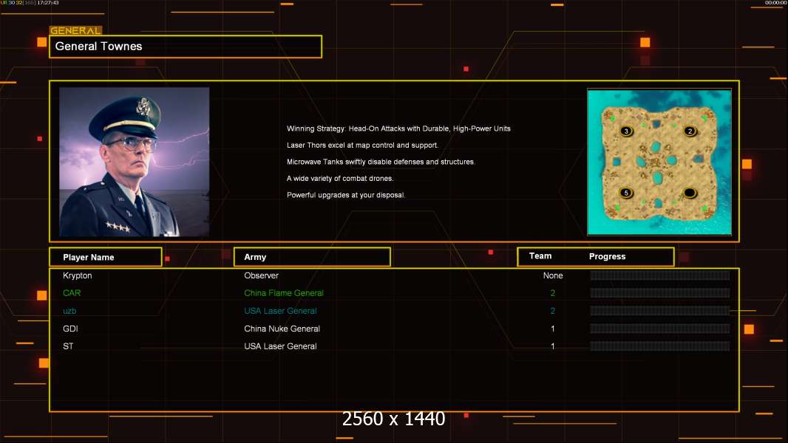Click the Progress column header label
Image resolution: width=788 pixels, height=443 pixels.
coord(607,256)
